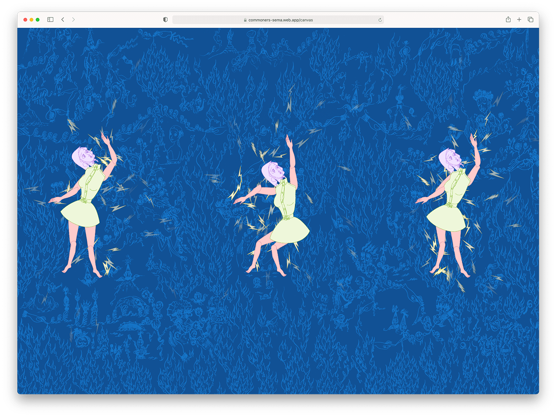Click the address bar showing commoners-sema.web.app/canvas

coord(278,20)
